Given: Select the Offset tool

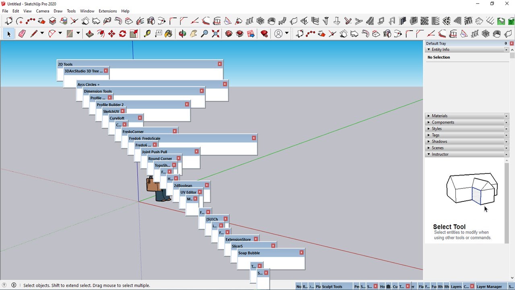Looking at the screenshot, I should click(101, 34).
